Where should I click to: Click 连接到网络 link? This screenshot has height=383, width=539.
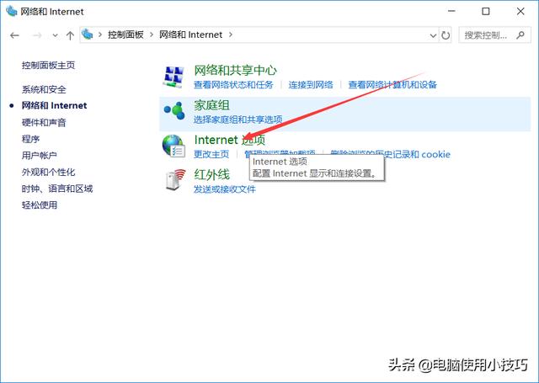click(311, 84)
